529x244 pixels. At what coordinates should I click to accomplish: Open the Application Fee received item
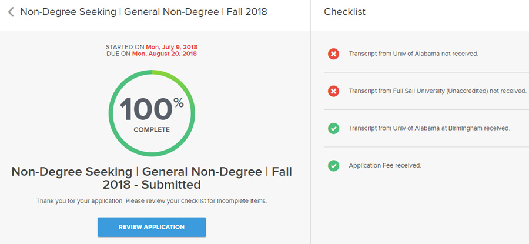pyautogui.click(x=385, y=166)
